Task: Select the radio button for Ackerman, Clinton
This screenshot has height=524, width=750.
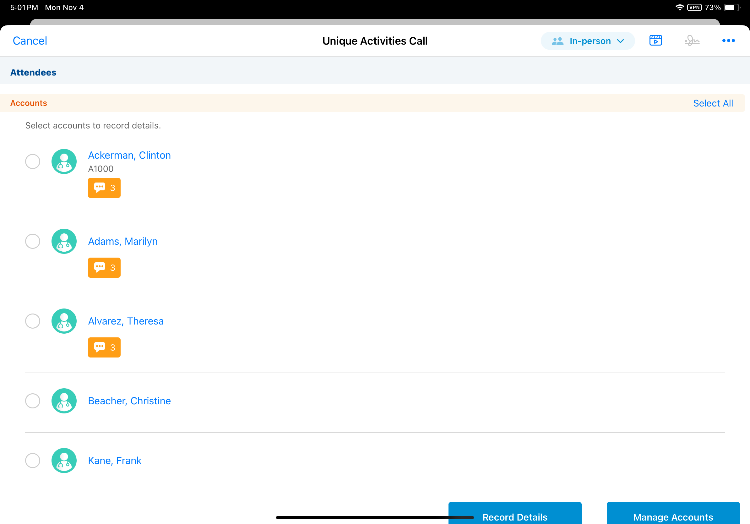Action: click(x=33, y=161)
